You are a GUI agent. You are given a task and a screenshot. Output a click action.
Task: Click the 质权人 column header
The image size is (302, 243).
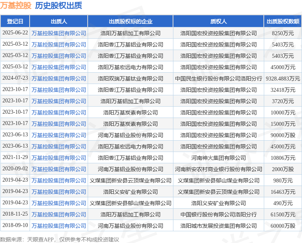pyautogui.click(x=218, y=21)
